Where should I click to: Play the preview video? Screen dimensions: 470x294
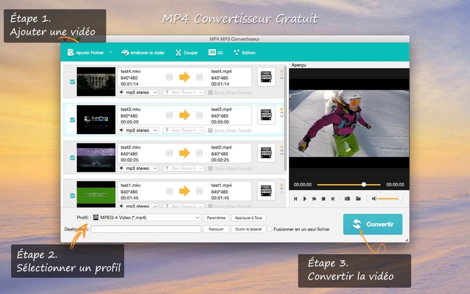(305, 199)
